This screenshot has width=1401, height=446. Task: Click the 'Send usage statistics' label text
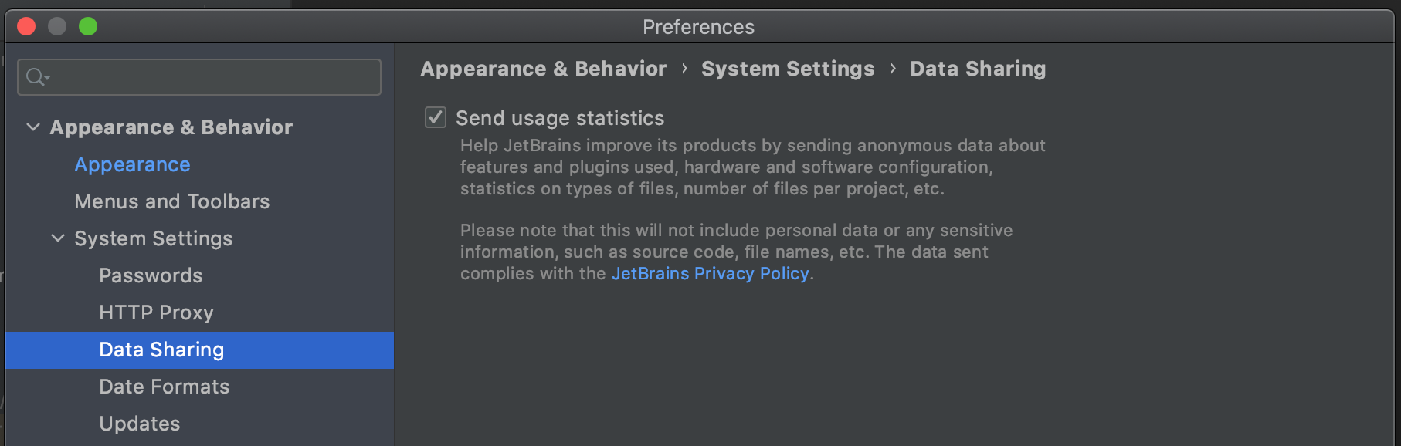[x=560, y=118]
